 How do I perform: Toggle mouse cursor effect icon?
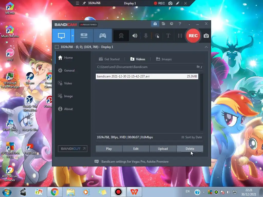pos(157,36)
